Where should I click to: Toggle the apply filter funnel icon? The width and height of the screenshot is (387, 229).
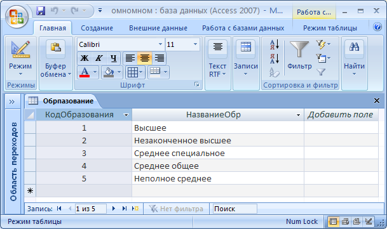[321, 72]
